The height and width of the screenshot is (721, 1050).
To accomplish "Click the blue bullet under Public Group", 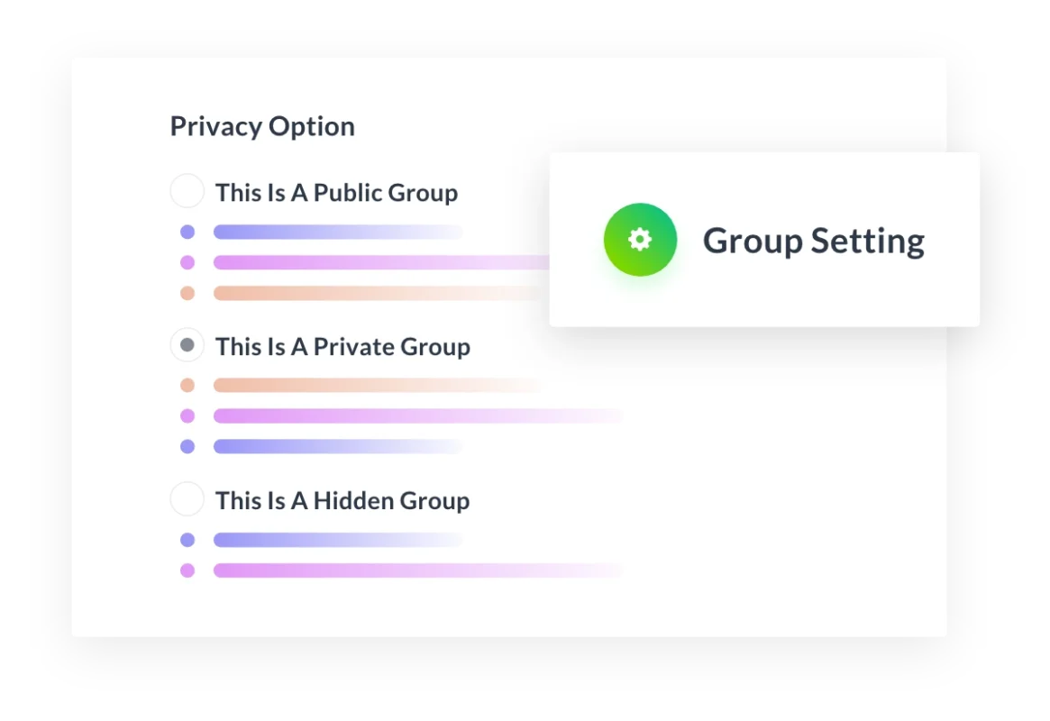I will [x=187, y=232].
